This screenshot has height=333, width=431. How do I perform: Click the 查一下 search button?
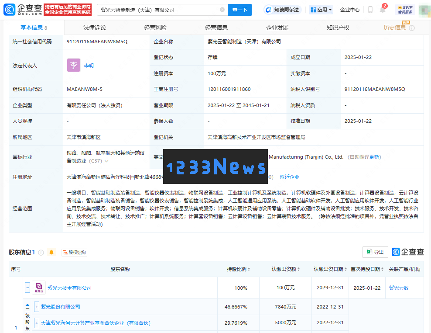click(x=239, y=10)
